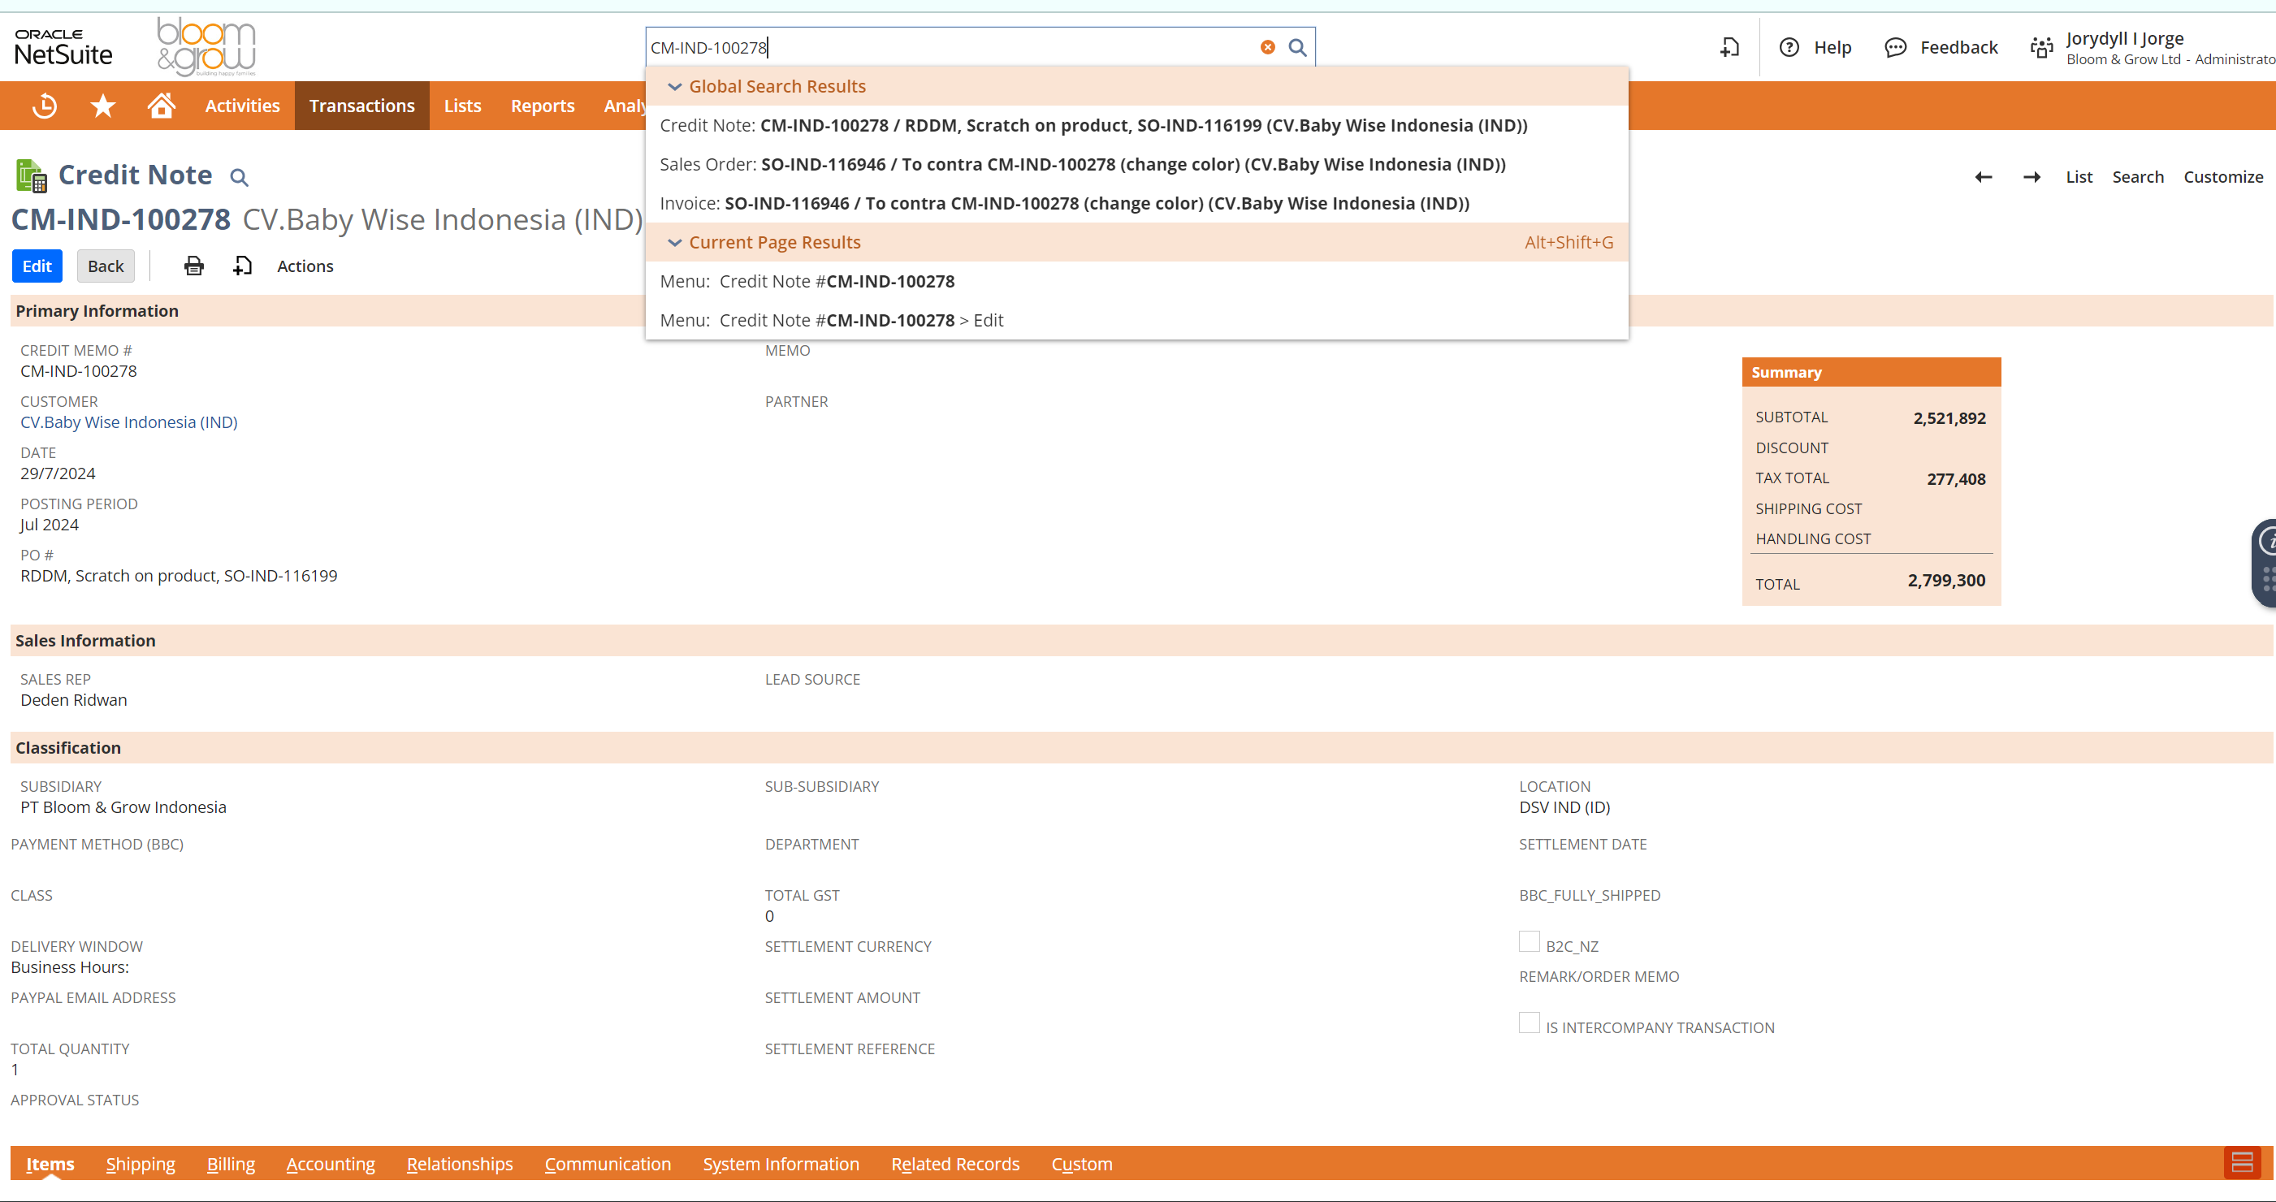Click the Credit Note record type icon
Image resolution: width=2276 pixels, height=1202 pixels.
point(32,175)
